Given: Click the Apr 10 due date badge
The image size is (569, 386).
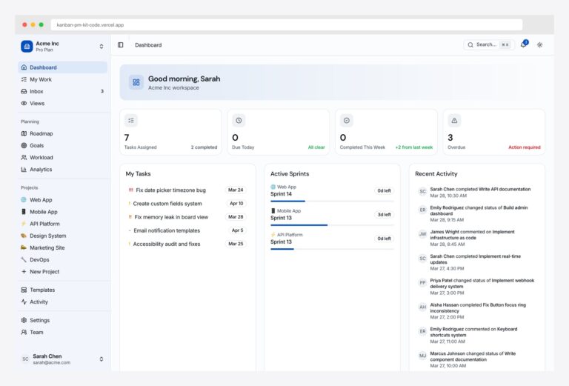Looking at the screenshot, I should [x=236, y=204].
